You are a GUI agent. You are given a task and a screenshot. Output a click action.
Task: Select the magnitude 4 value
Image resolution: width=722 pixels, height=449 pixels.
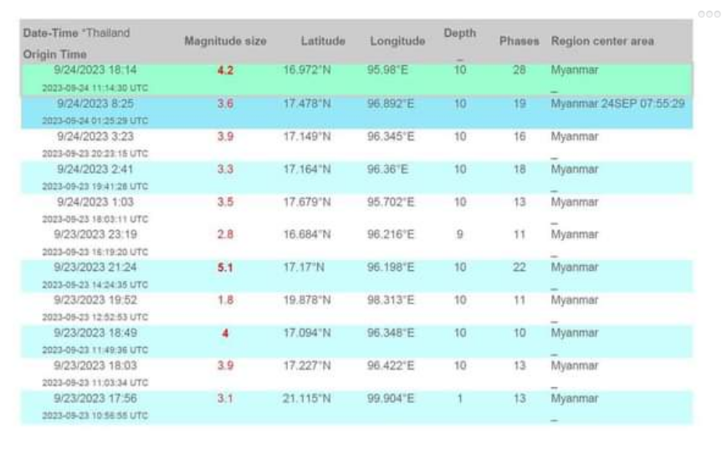(x=225, y=333)
